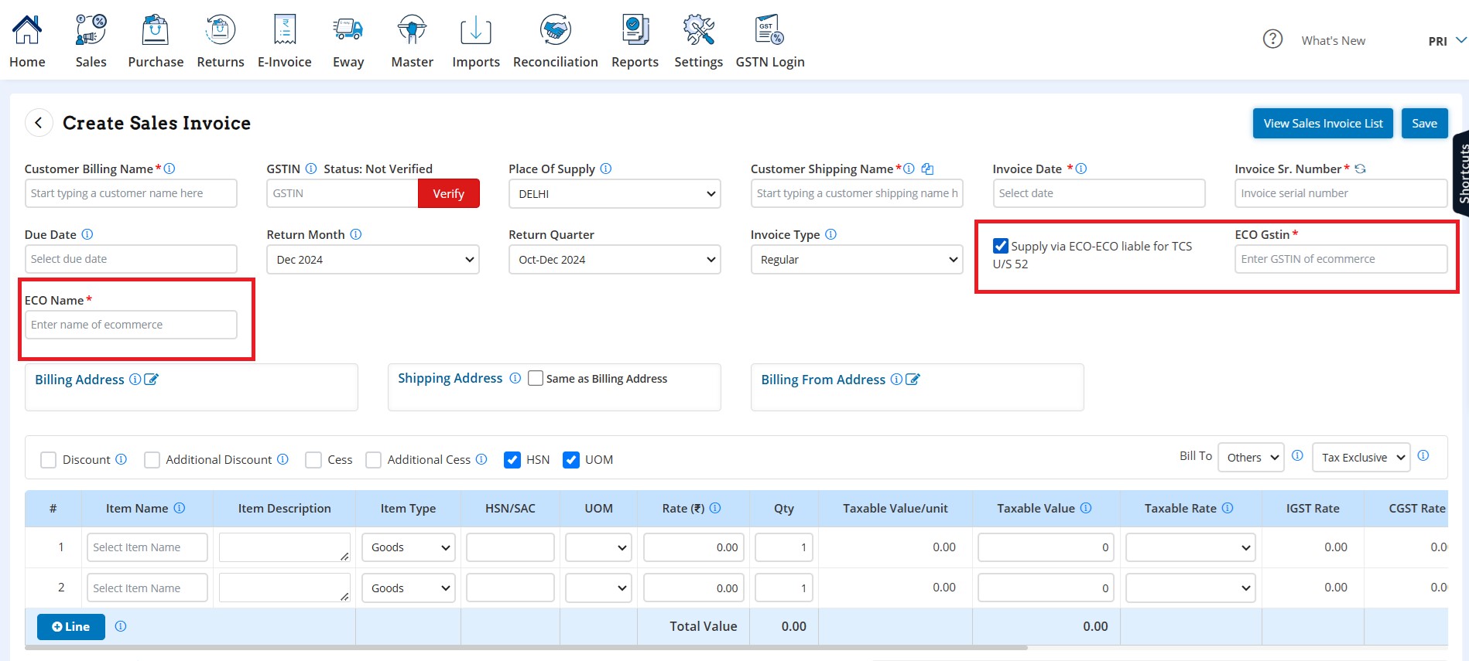Click the Qty field in row 2

[783, 588]
